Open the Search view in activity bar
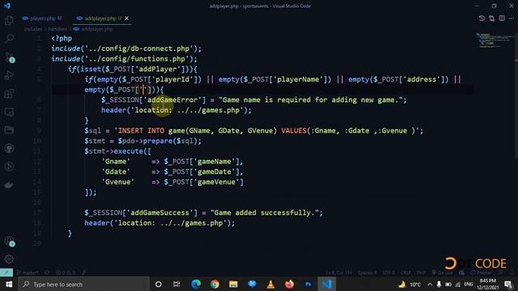This screenshot has width=518, height=291. 9,39
